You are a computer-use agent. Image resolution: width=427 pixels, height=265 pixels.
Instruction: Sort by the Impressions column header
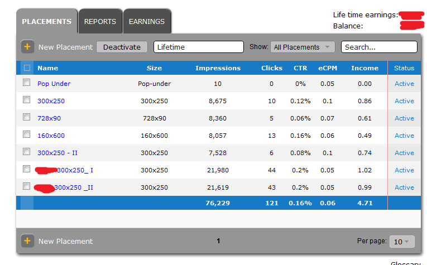[218, 68]
